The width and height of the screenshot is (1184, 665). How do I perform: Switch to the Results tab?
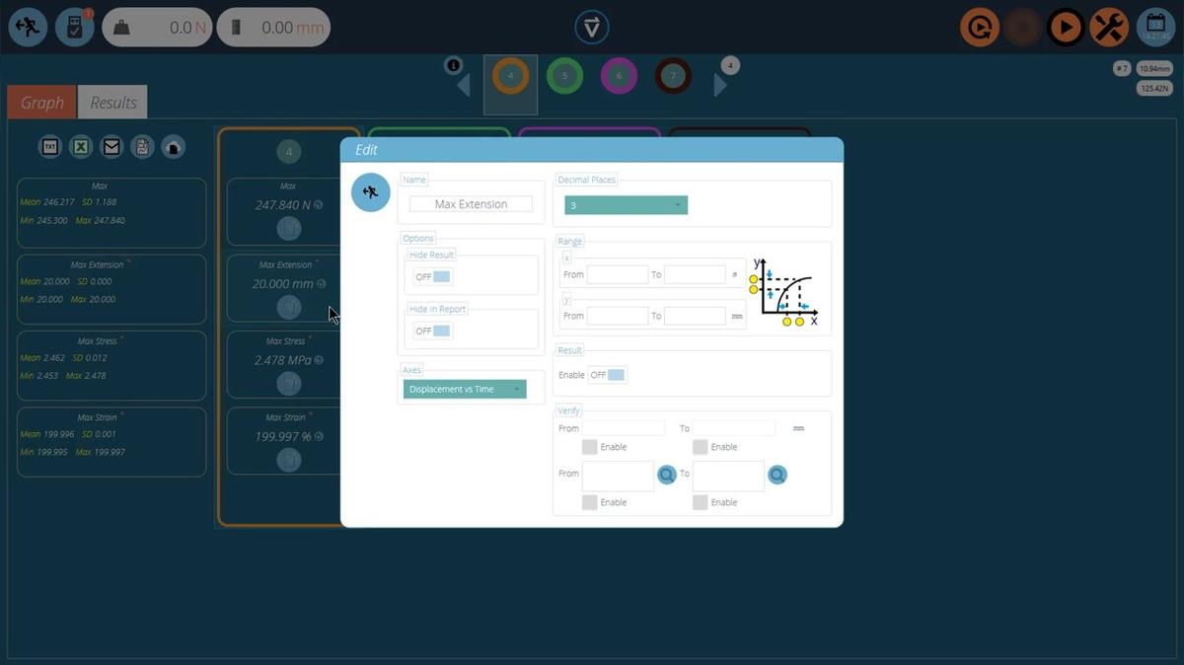pos(112,103)
